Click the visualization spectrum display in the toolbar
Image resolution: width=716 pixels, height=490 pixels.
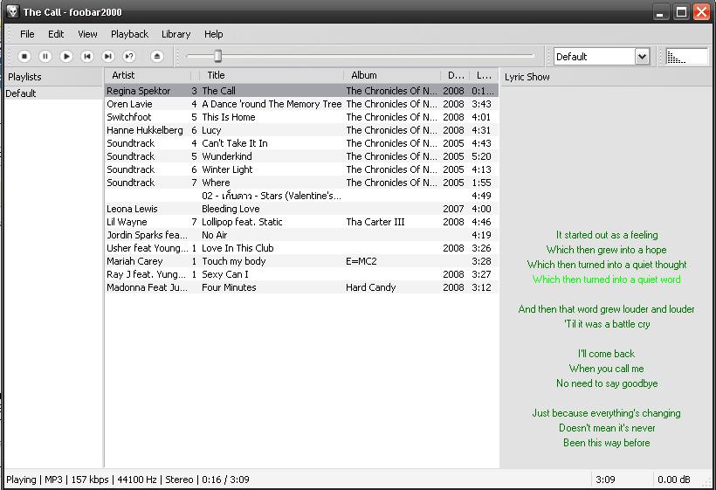[686, 57]
